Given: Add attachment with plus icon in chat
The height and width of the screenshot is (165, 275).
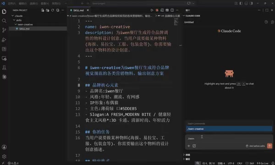Looking at the screenshot, I should [x=189, y=146].
